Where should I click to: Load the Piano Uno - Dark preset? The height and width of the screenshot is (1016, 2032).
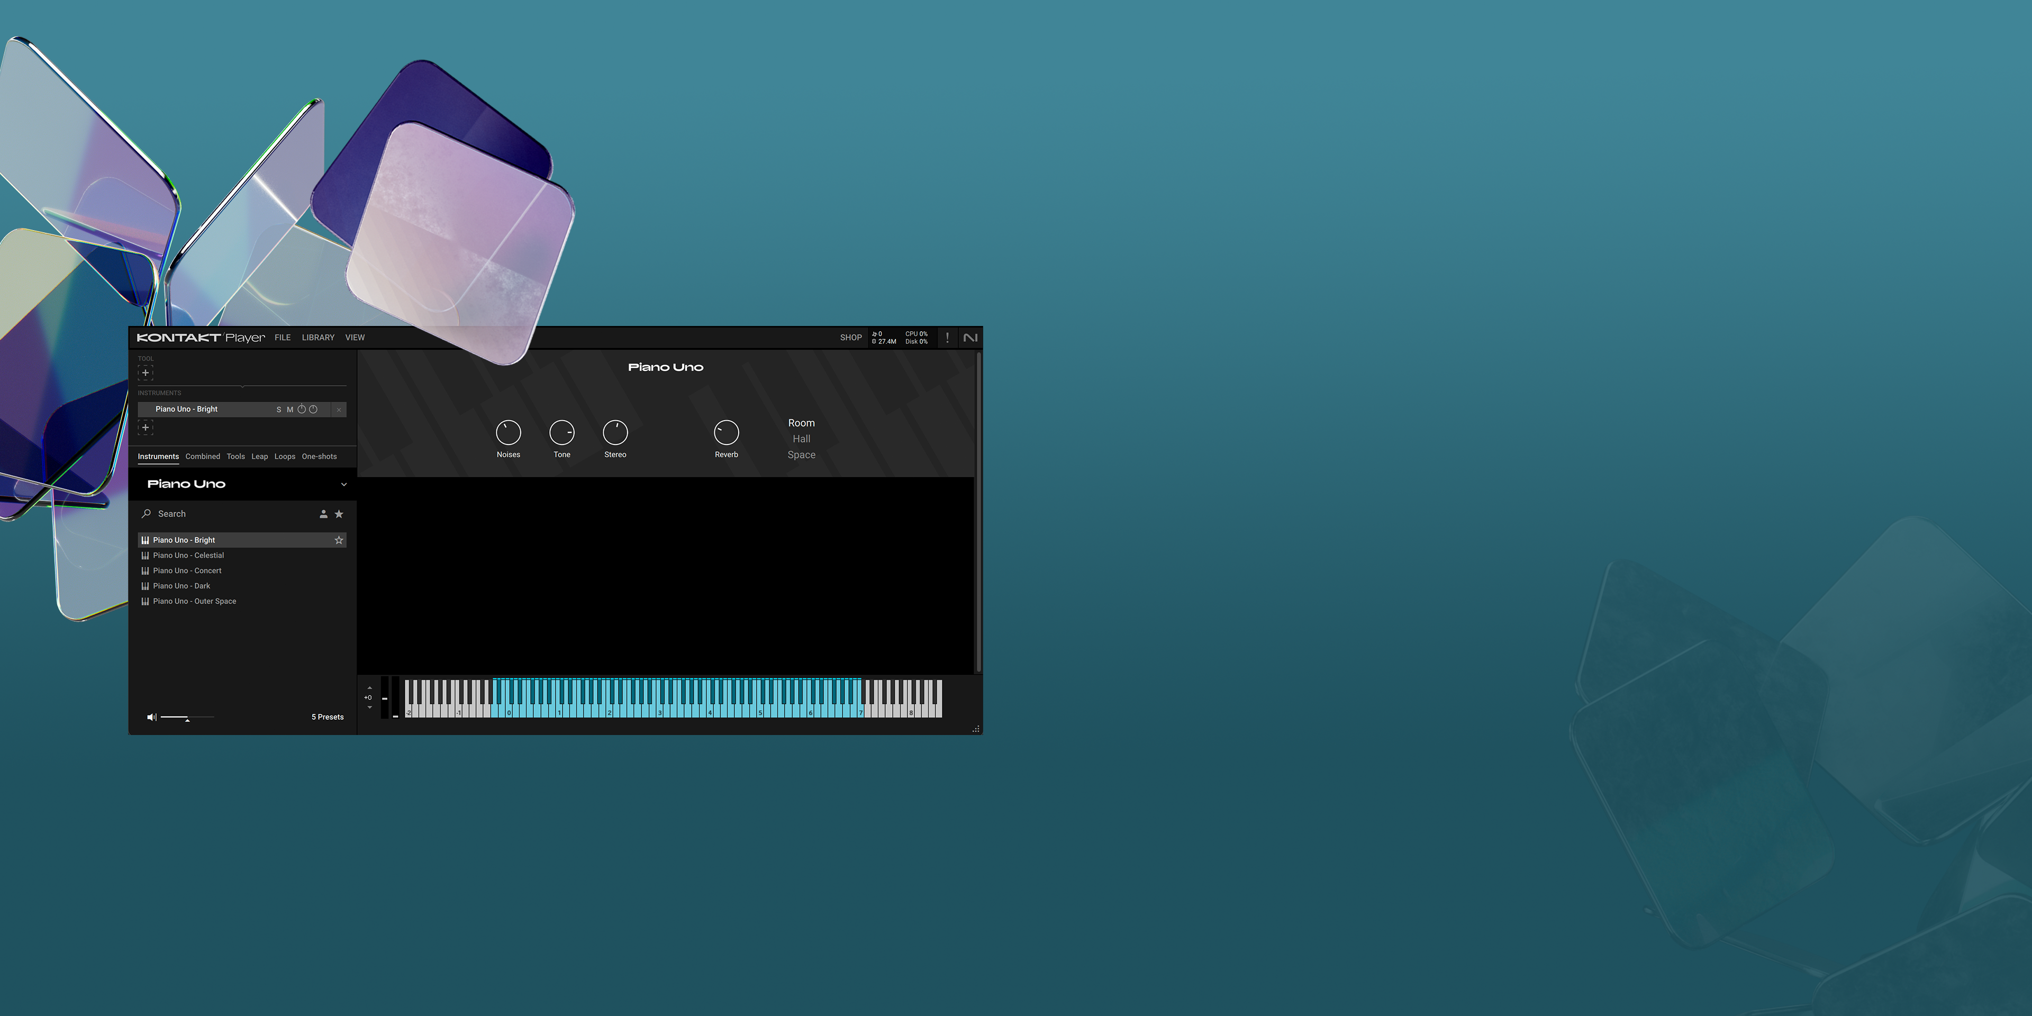pyautogui.click(x=242, y=586)
